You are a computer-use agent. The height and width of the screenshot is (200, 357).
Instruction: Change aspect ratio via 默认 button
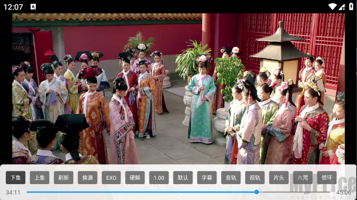[183, 178]
